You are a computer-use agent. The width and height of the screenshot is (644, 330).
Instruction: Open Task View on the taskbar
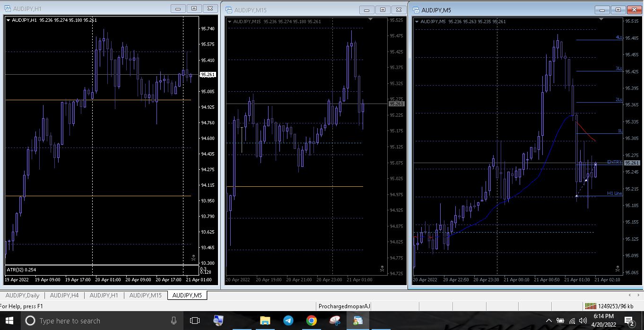tap(194, 321)
